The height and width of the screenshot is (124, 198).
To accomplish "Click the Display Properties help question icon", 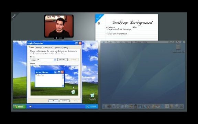I will click(x=77, y=43).
